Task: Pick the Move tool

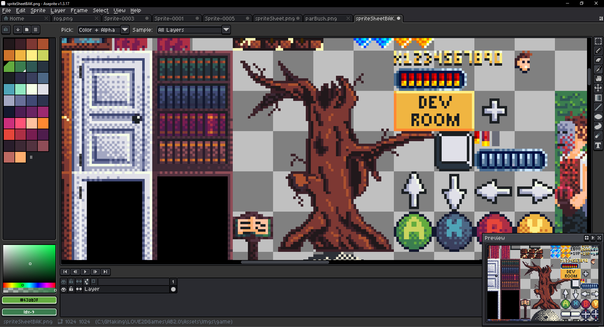Action: tap(598, 88)
